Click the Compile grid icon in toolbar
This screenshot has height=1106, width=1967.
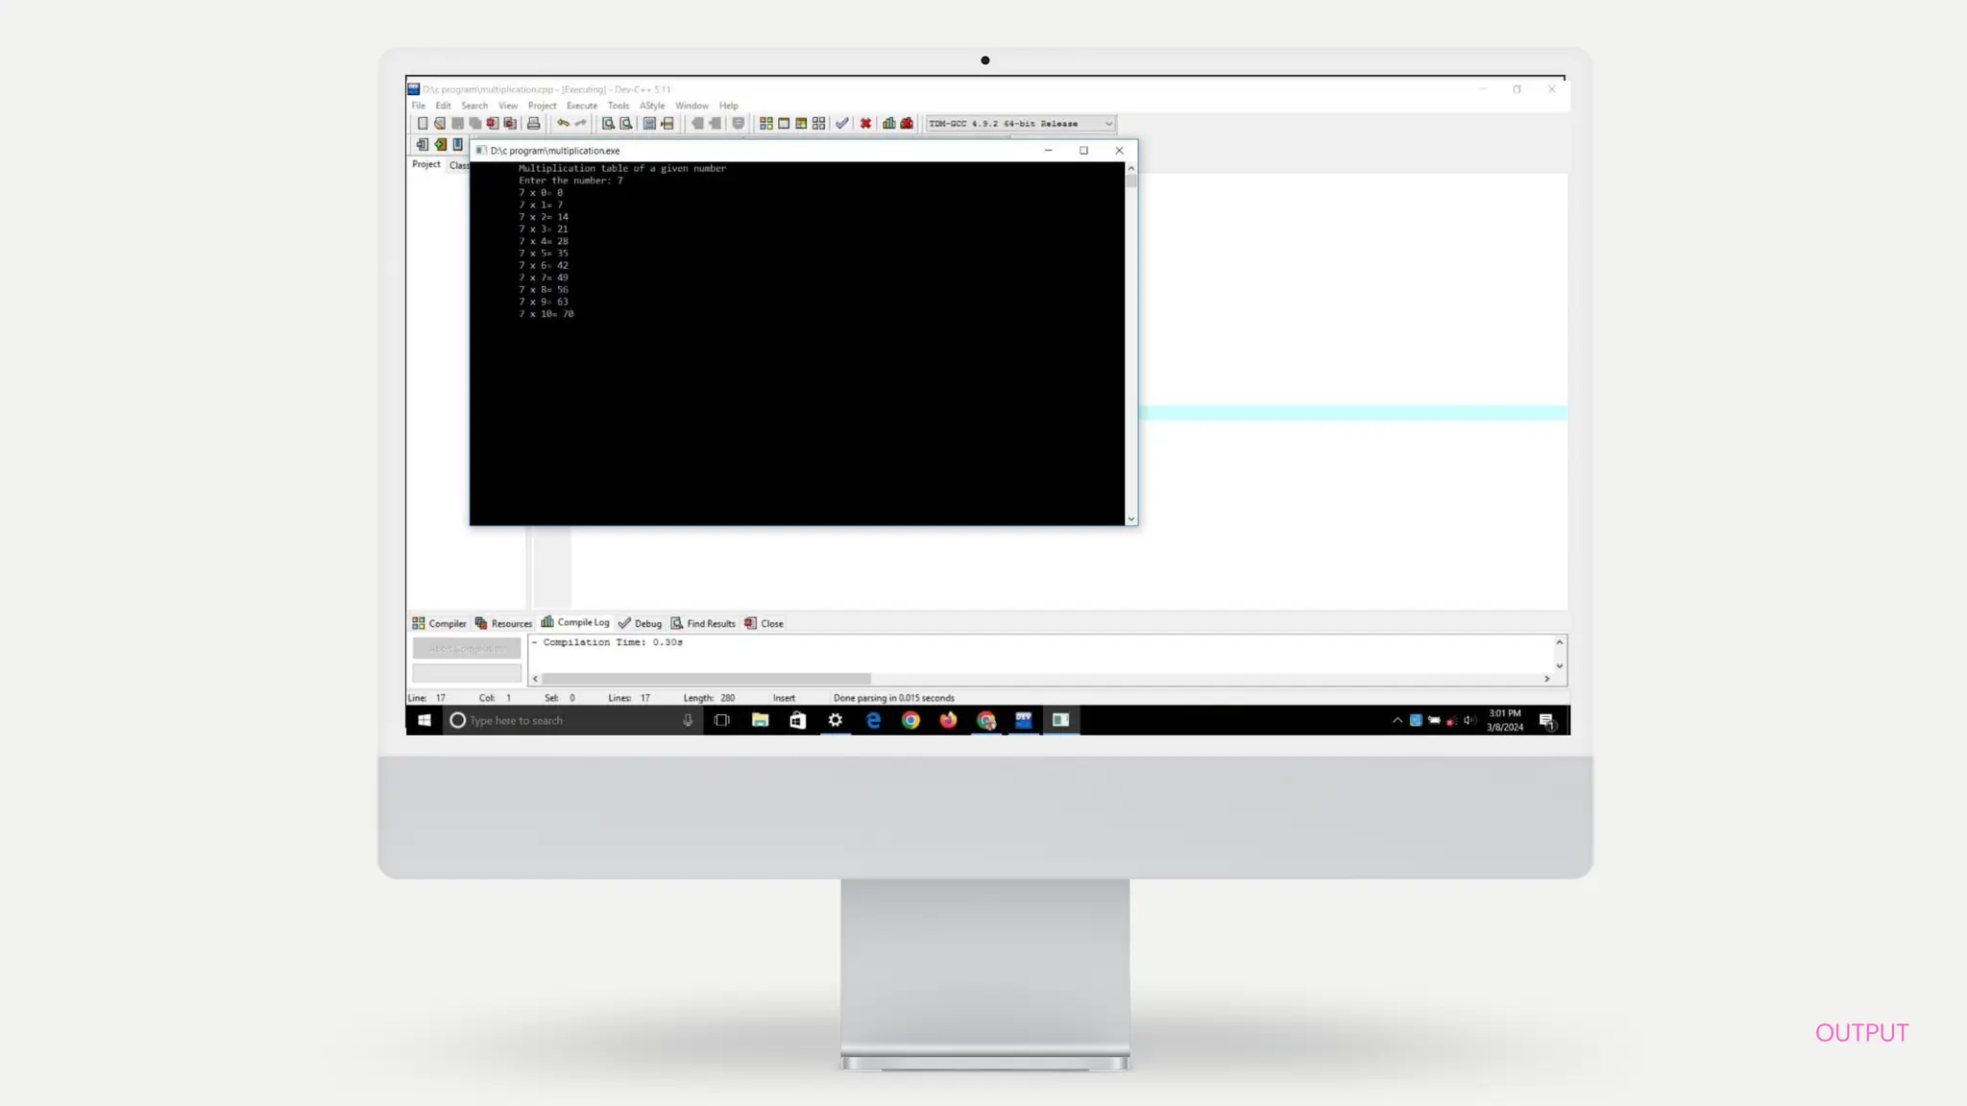(x=765, y=124)
